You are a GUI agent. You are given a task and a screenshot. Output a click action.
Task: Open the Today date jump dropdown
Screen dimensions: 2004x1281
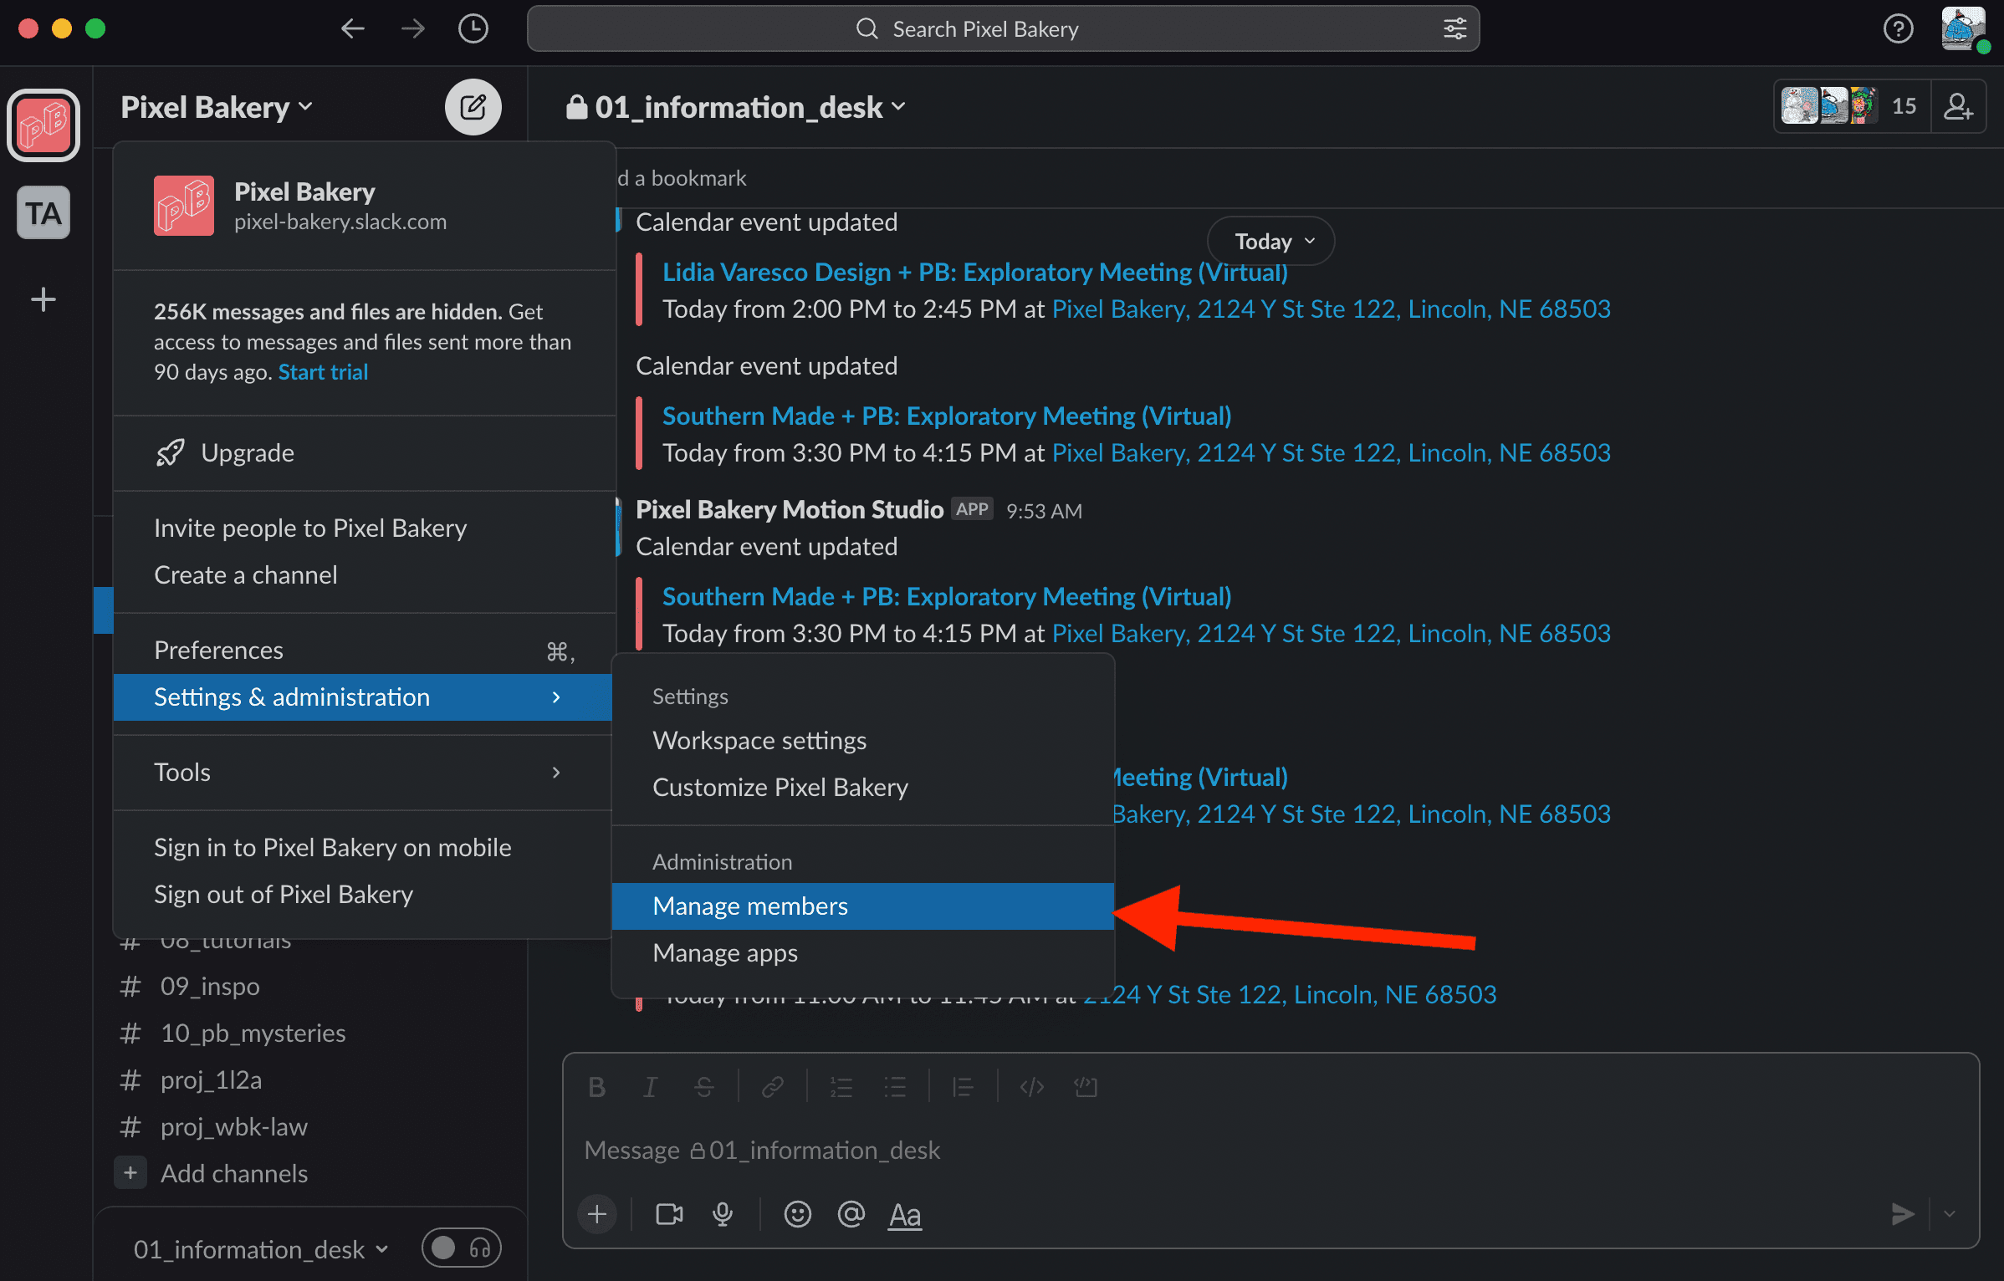click(1270, 241)
